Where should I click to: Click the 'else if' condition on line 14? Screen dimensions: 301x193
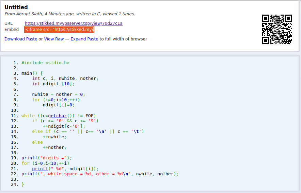88,131
